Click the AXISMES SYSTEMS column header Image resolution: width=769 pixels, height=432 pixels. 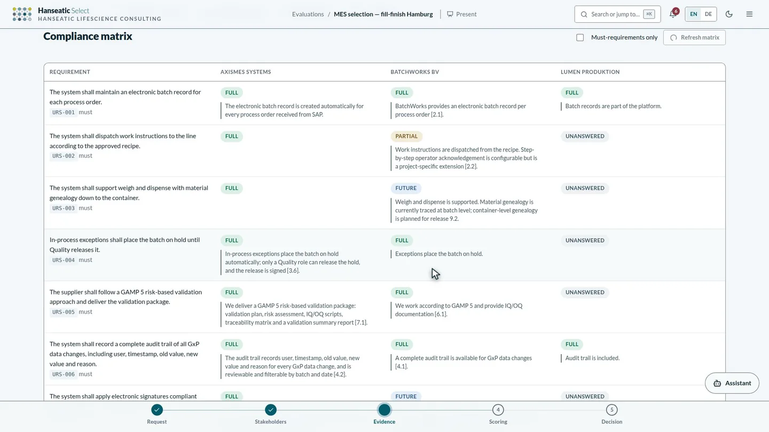(246, 72)
